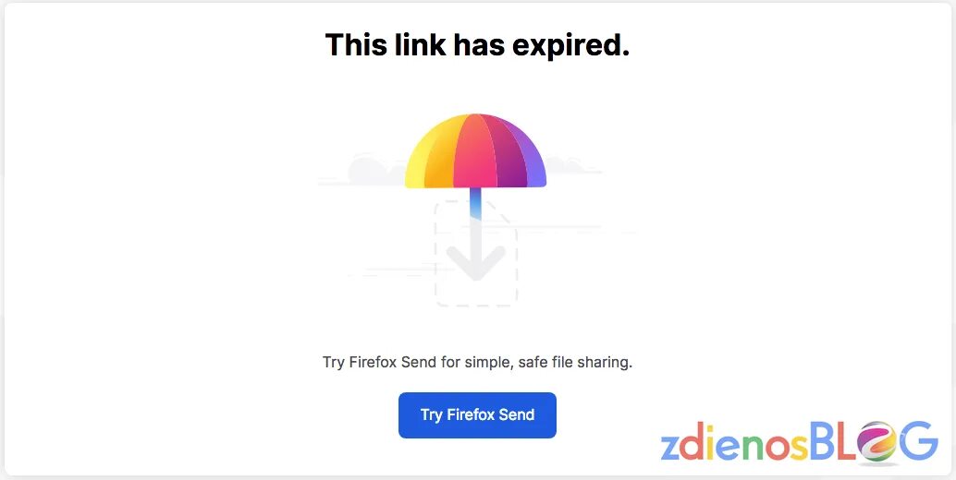Click the Try Firefox Send button
The width and height of the screenshot is (956, 480).
coord(477,414)
